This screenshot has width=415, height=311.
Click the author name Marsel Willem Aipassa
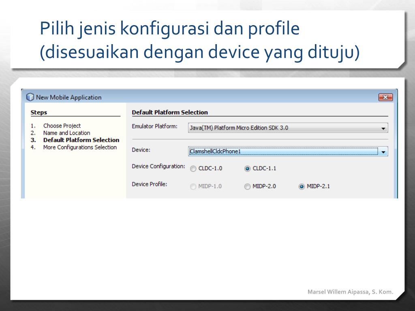pos(351,292)
